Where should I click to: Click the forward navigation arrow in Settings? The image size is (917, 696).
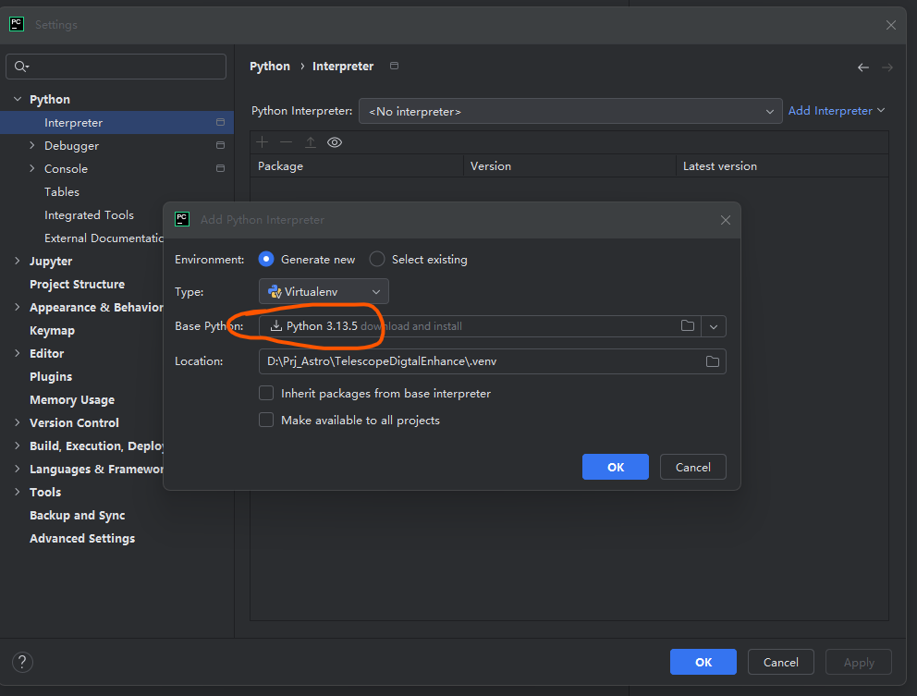[x=887, y=67]
